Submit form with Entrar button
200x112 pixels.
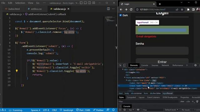pos(162,61)
